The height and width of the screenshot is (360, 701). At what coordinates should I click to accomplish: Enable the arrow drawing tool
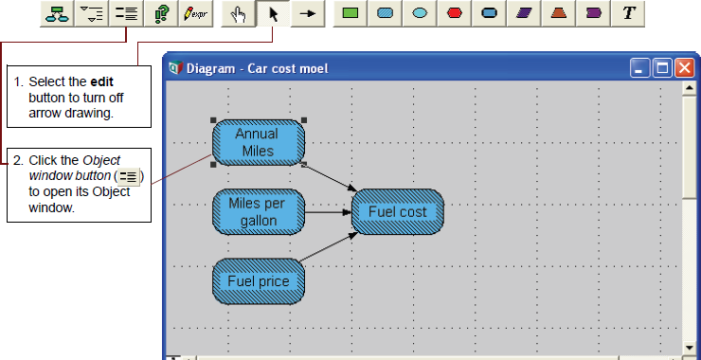point(308,14)
